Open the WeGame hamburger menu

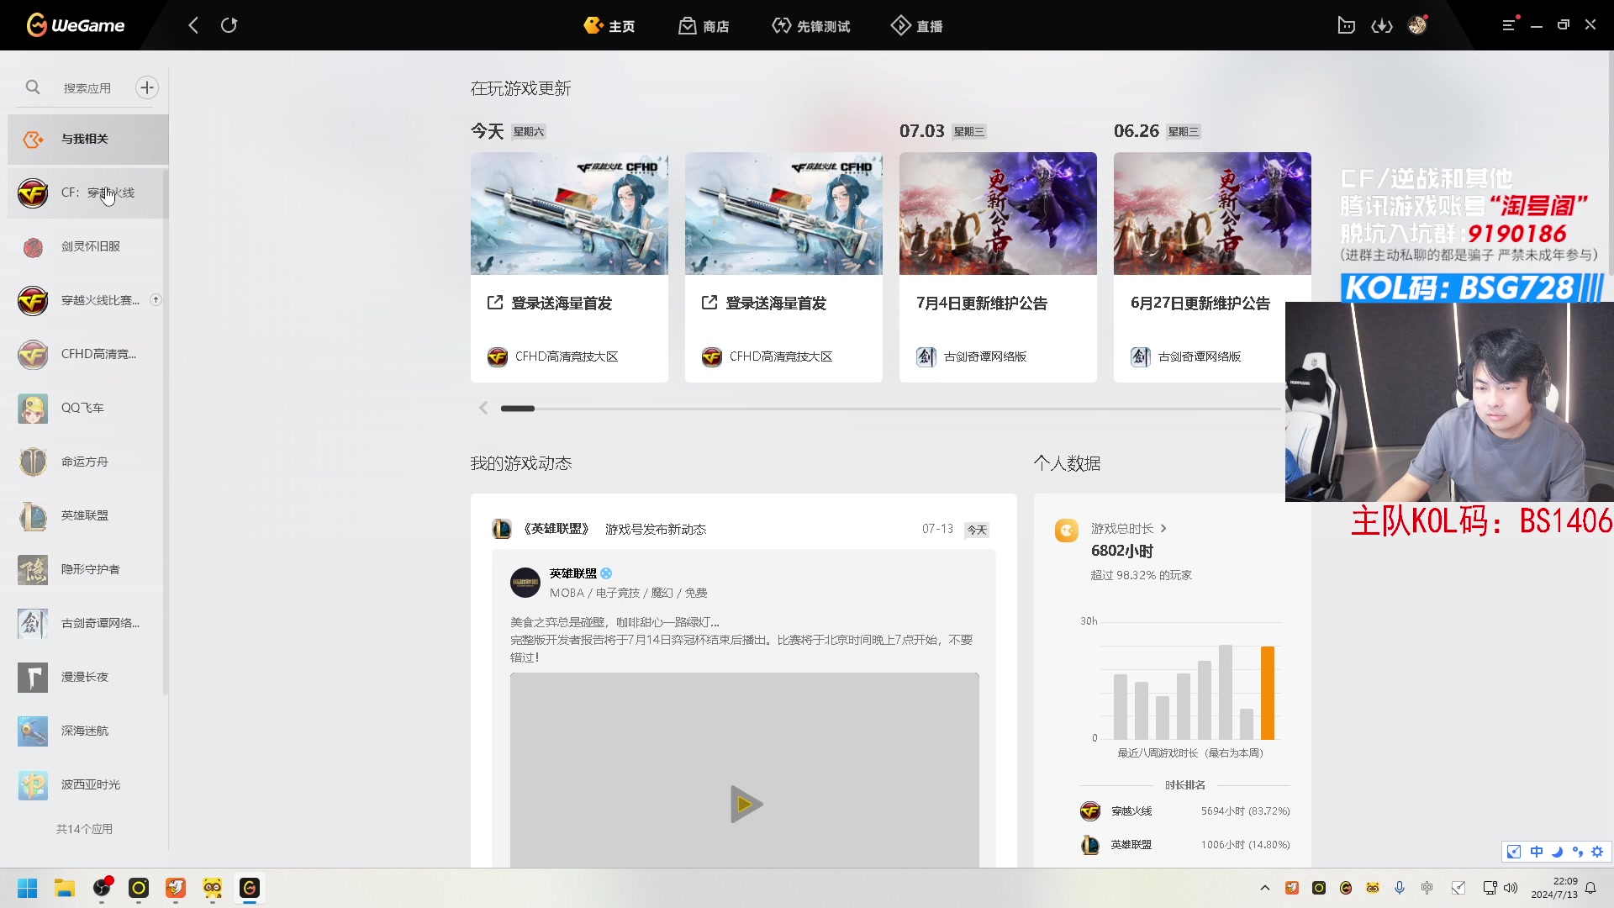click(x=1510, y=25)
